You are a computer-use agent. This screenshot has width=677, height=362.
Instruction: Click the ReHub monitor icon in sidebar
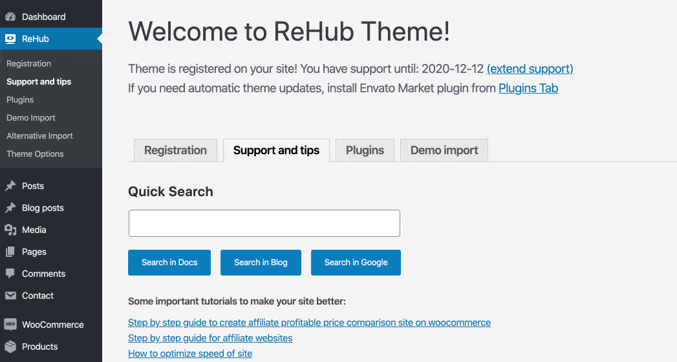(x=10, y=39)
